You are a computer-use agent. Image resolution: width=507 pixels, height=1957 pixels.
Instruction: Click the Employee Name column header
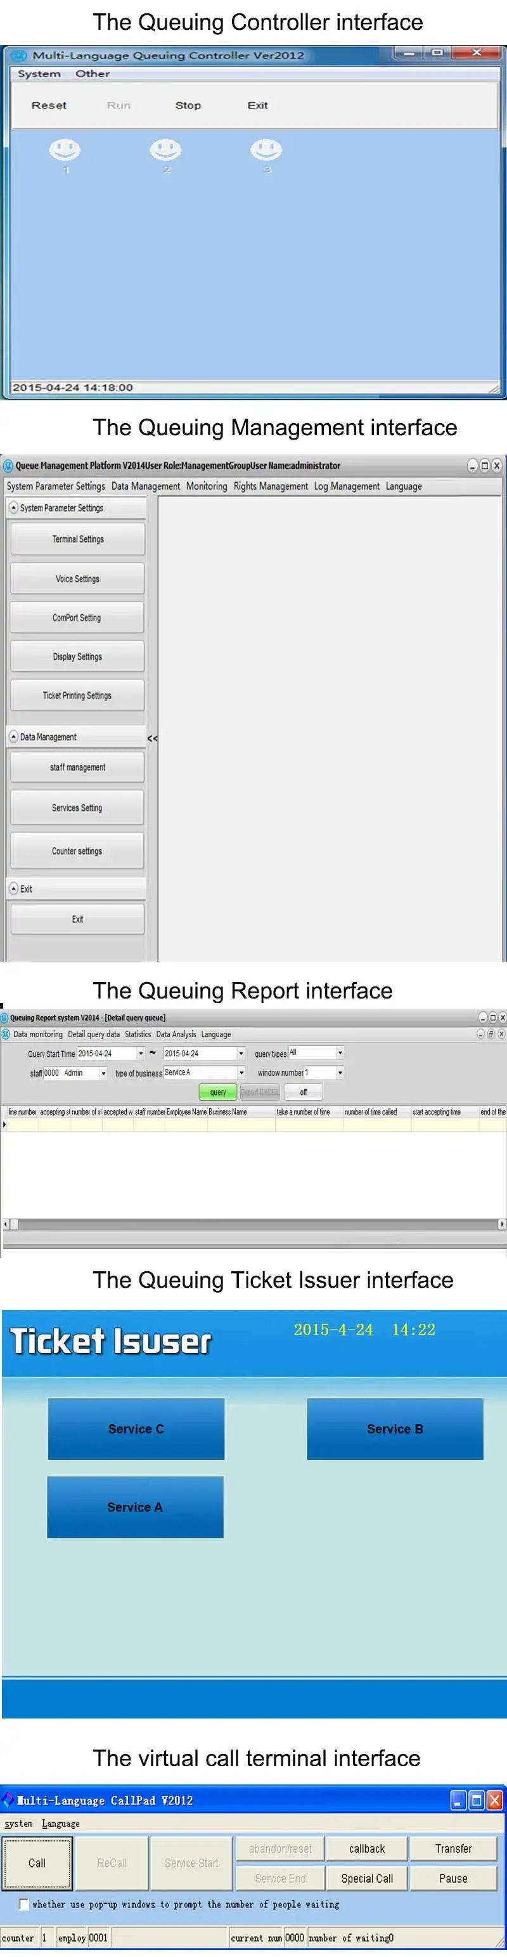(x=187, y=1111)
